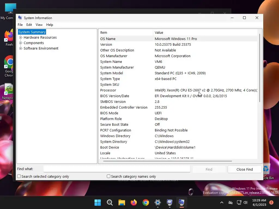Viewport: 279px width, 209px height.
Task: Select the Boot Device row
Action: pos(178,147)
